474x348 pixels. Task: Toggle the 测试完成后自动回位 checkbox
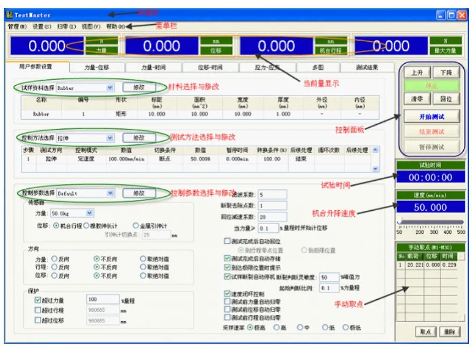pos(227,241)
